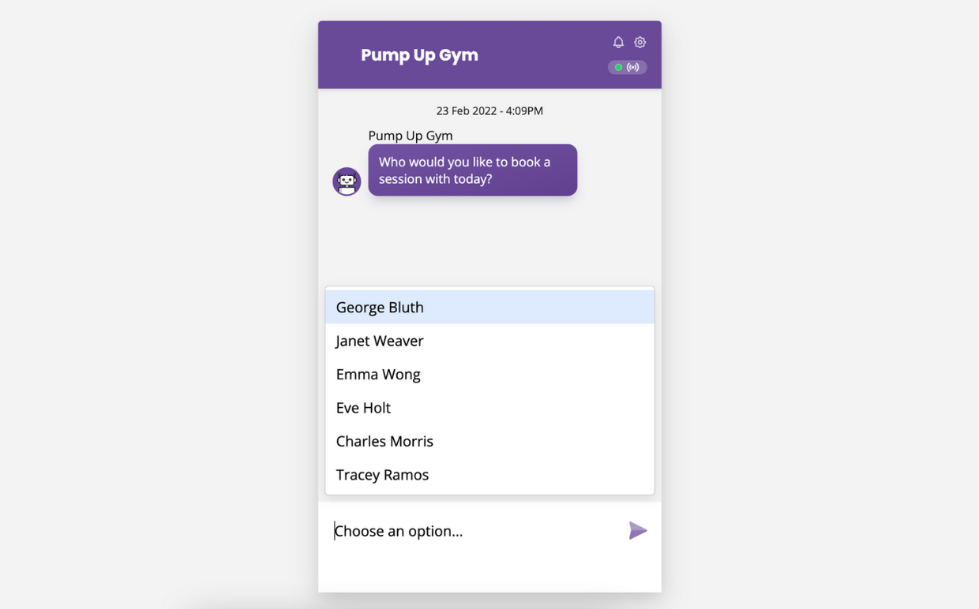
Task: Open the notifications bell icon
Action: (x=618, y=43)
